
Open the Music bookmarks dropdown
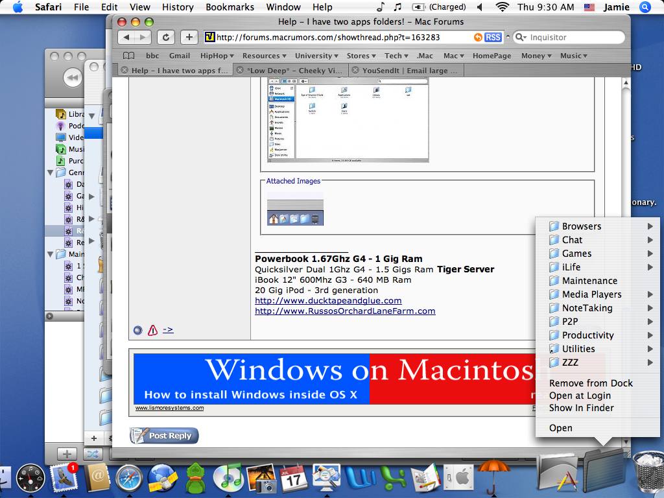pos(573,56)
